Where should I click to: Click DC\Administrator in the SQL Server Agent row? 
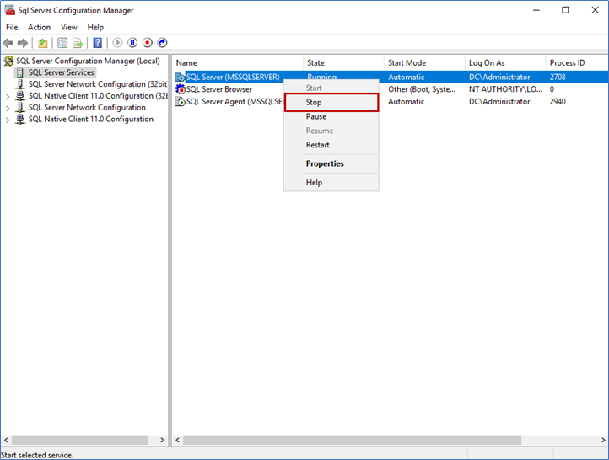click(x=499, y=102)
